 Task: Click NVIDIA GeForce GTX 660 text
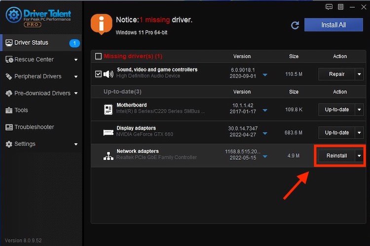tap(145, 134)
